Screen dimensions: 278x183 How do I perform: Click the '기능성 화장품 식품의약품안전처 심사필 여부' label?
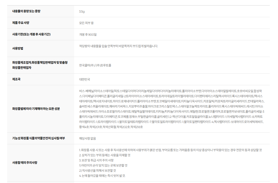pos(39,138)
